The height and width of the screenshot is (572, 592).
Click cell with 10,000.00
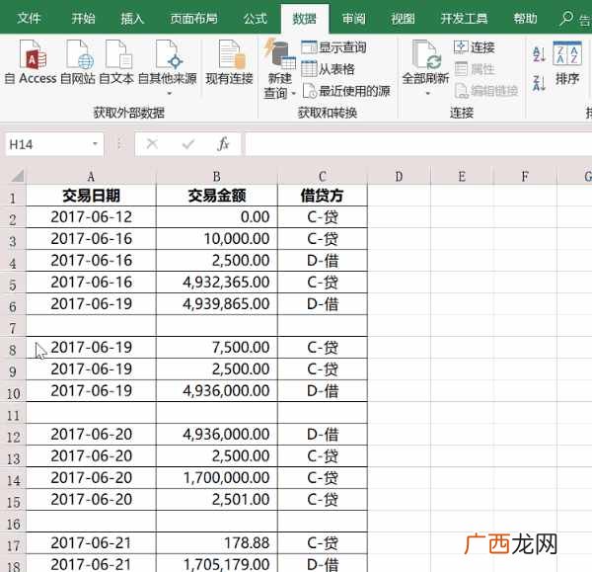pyautogui.click(x=217, y=238)
